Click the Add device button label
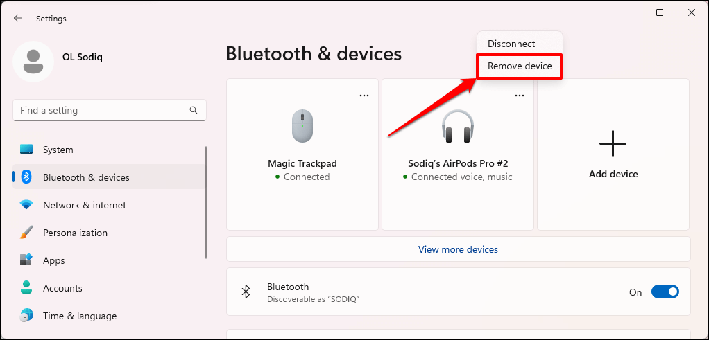This screenshot has height=340, width=709. [x=613, y=174]
